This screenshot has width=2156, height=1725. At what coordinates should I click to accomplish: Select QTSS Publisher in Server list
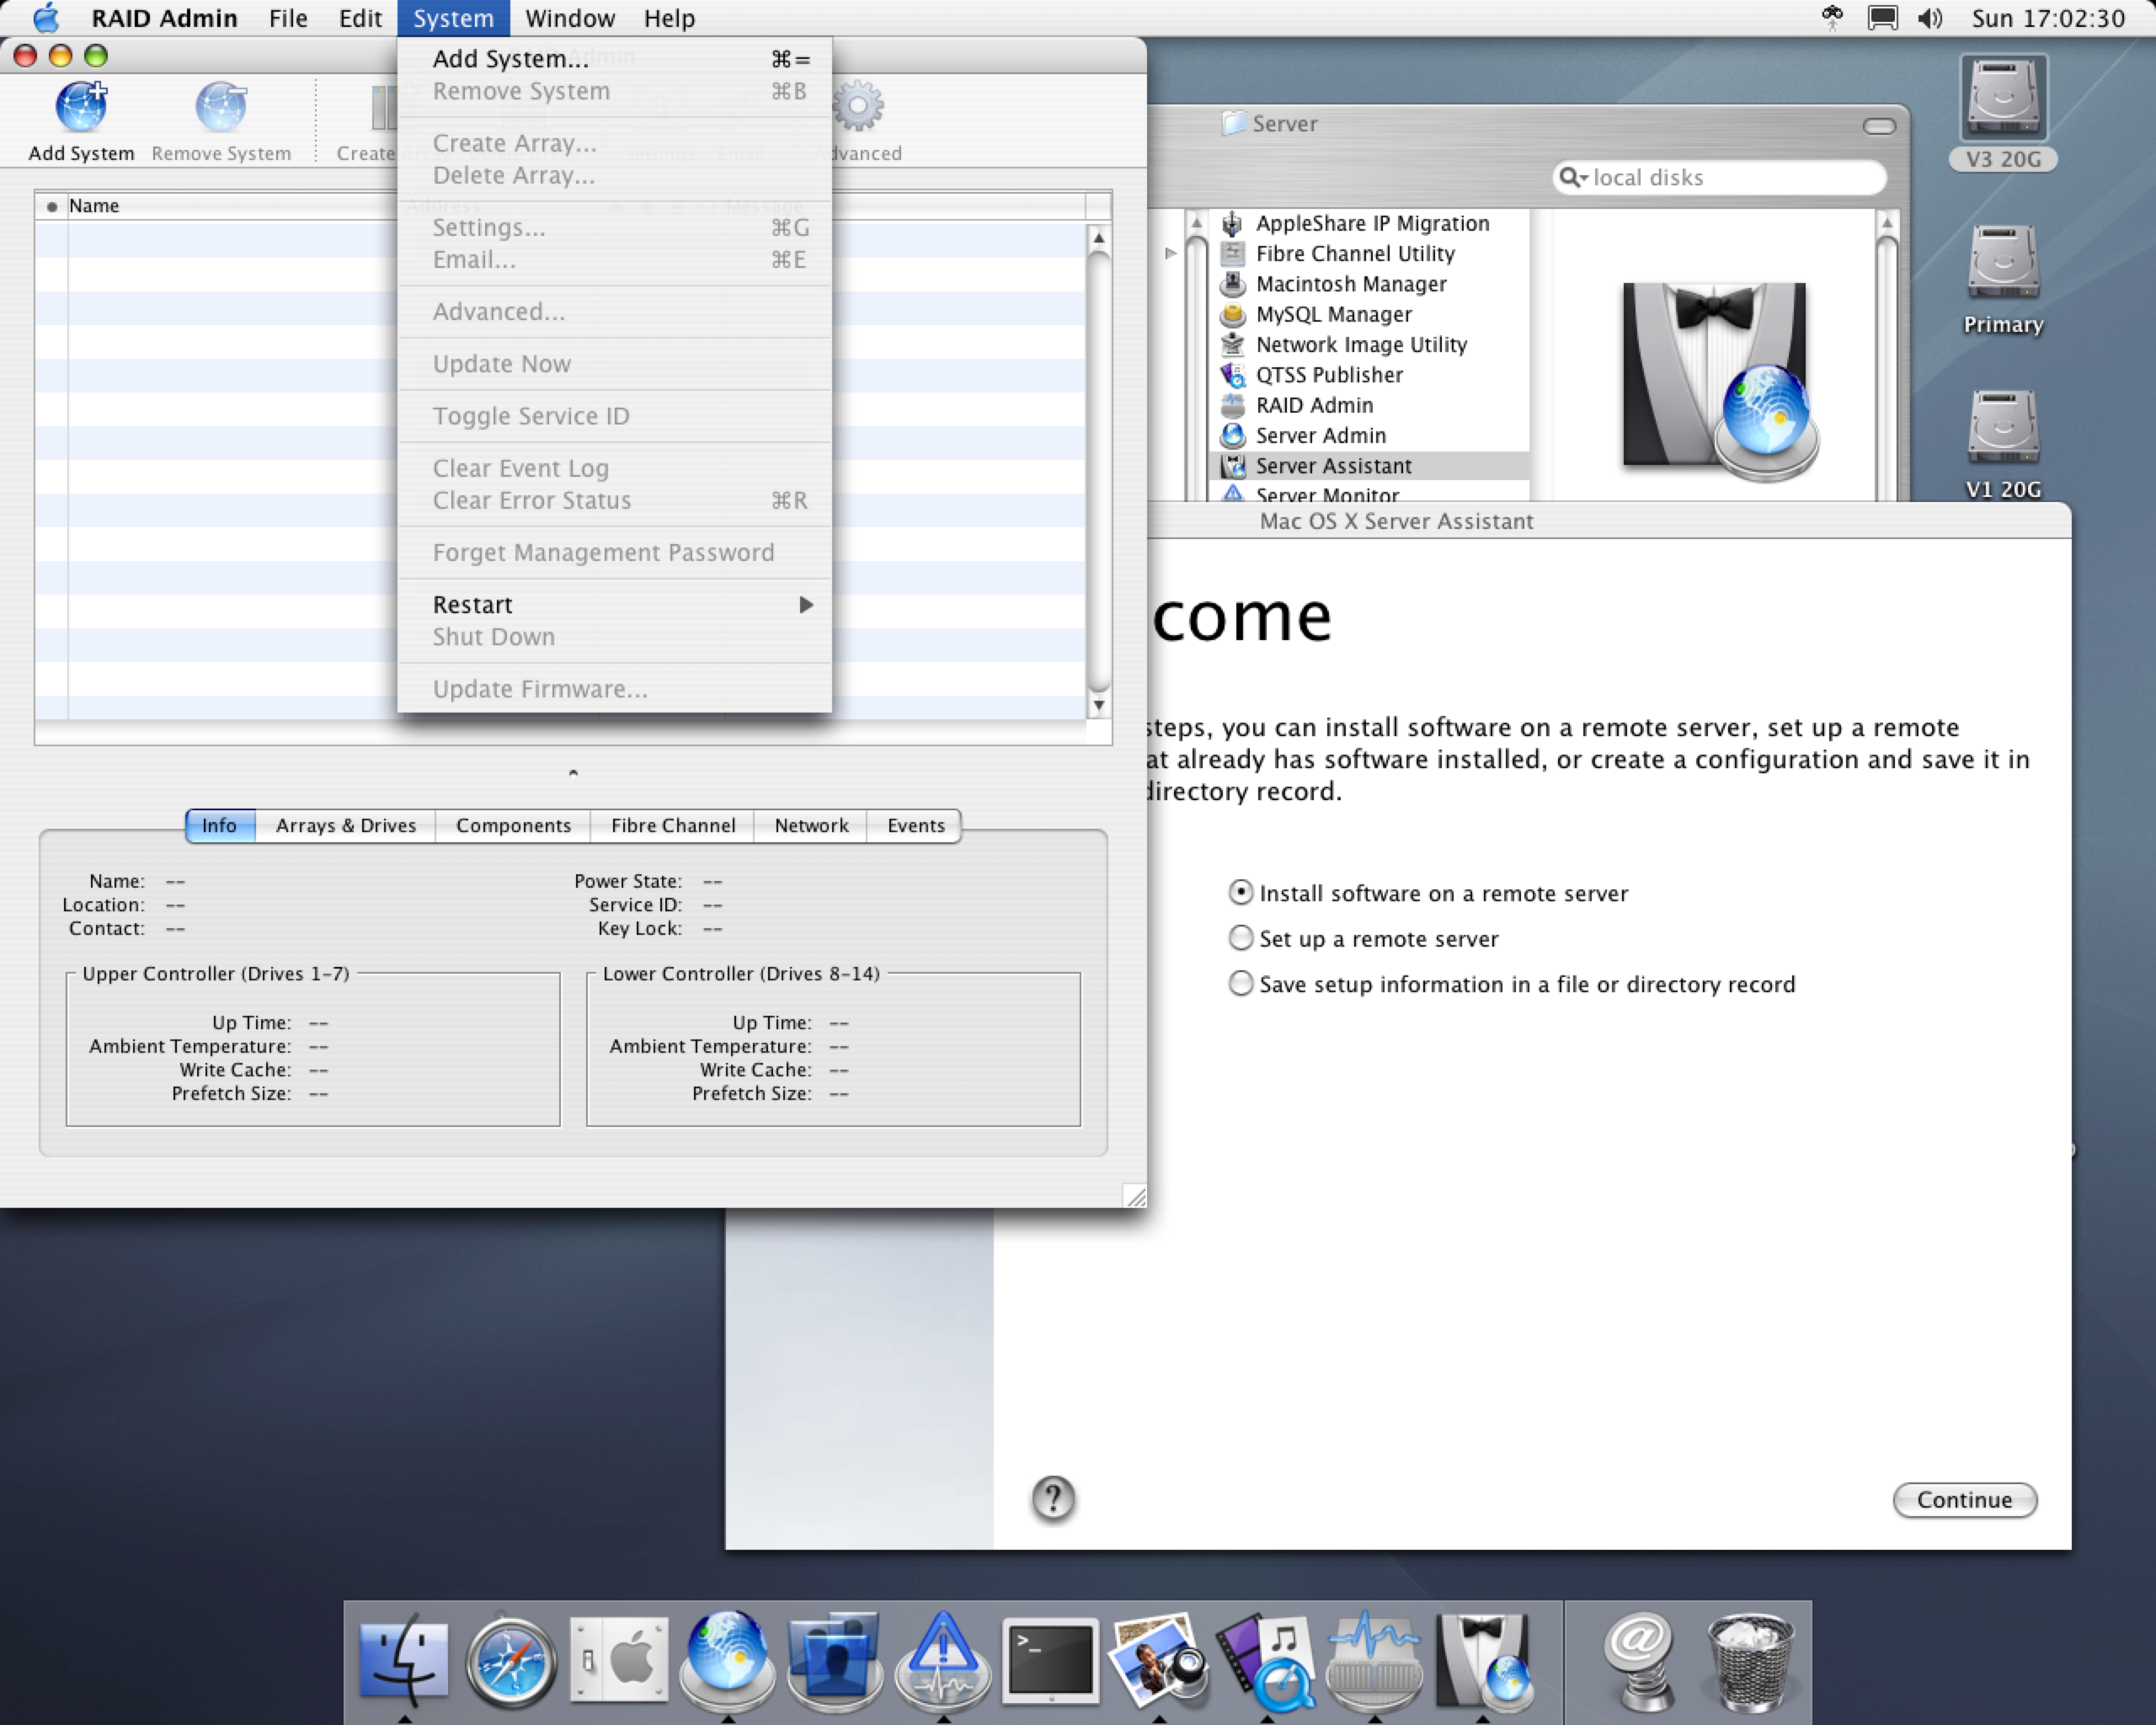coord(1328,375)
